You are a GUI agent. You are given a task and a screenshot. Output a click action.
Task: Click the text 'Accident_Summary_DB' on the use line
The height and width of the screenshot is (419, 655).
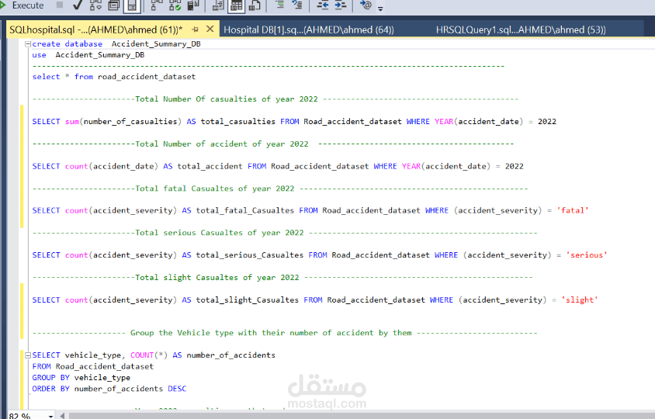(100, 55)
